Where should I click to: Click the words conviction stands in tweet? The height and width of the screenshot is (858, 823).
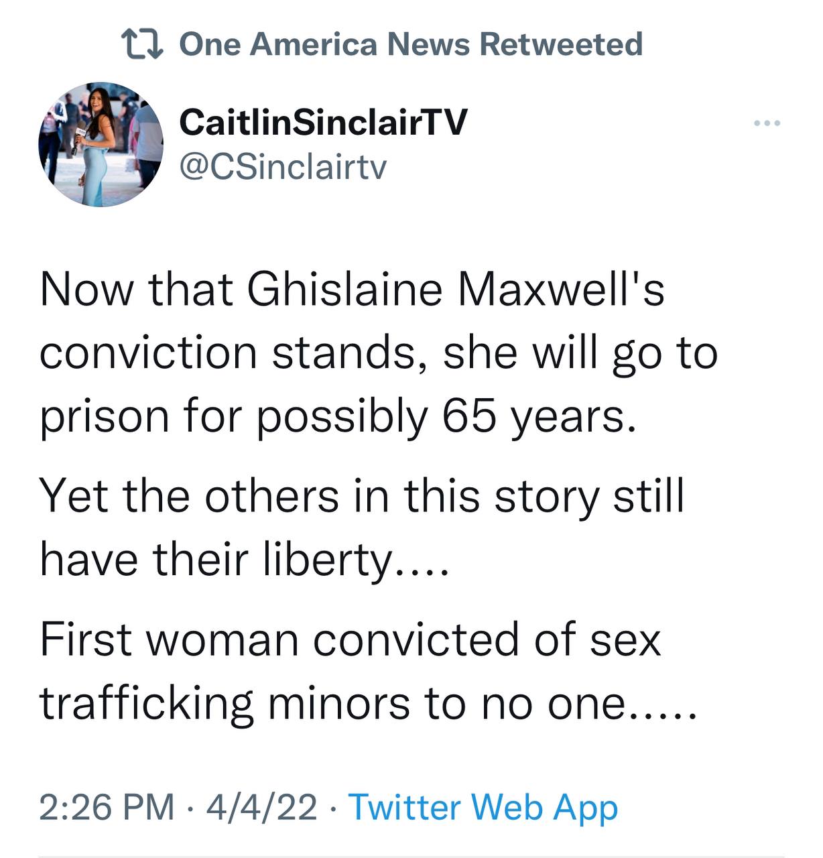pos(225,353)
